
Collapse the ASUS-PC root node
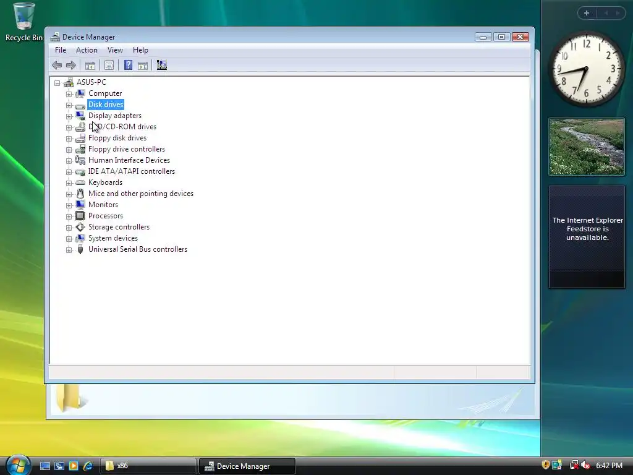(x=57, y=83)
